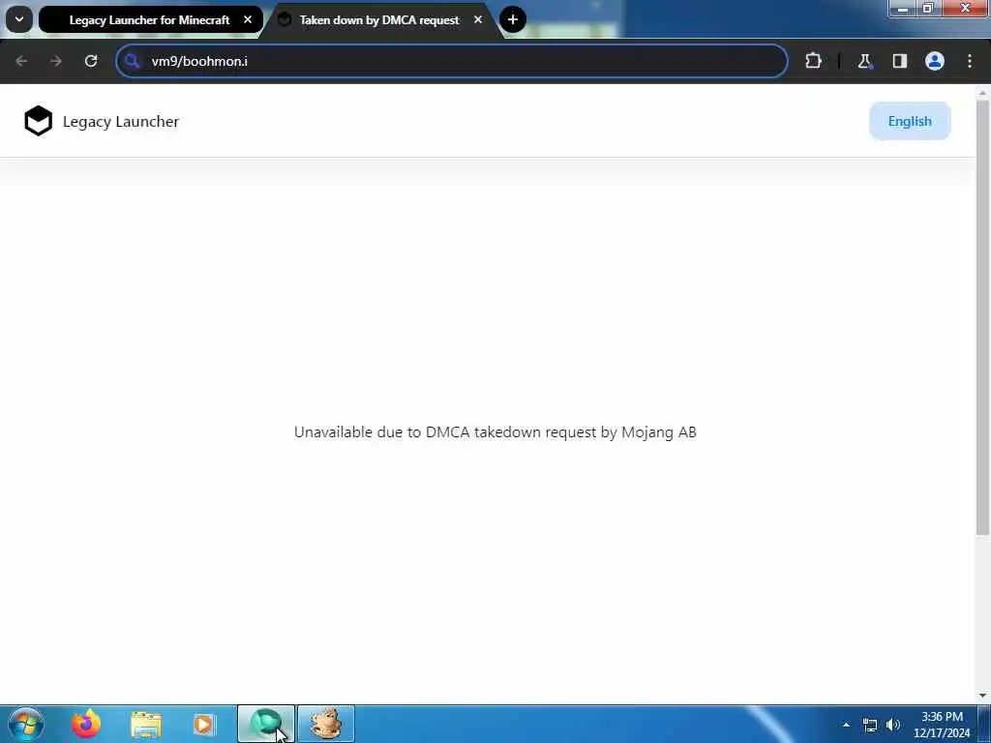Click the search magnifier icon in address bar

(x=132, y=61)
